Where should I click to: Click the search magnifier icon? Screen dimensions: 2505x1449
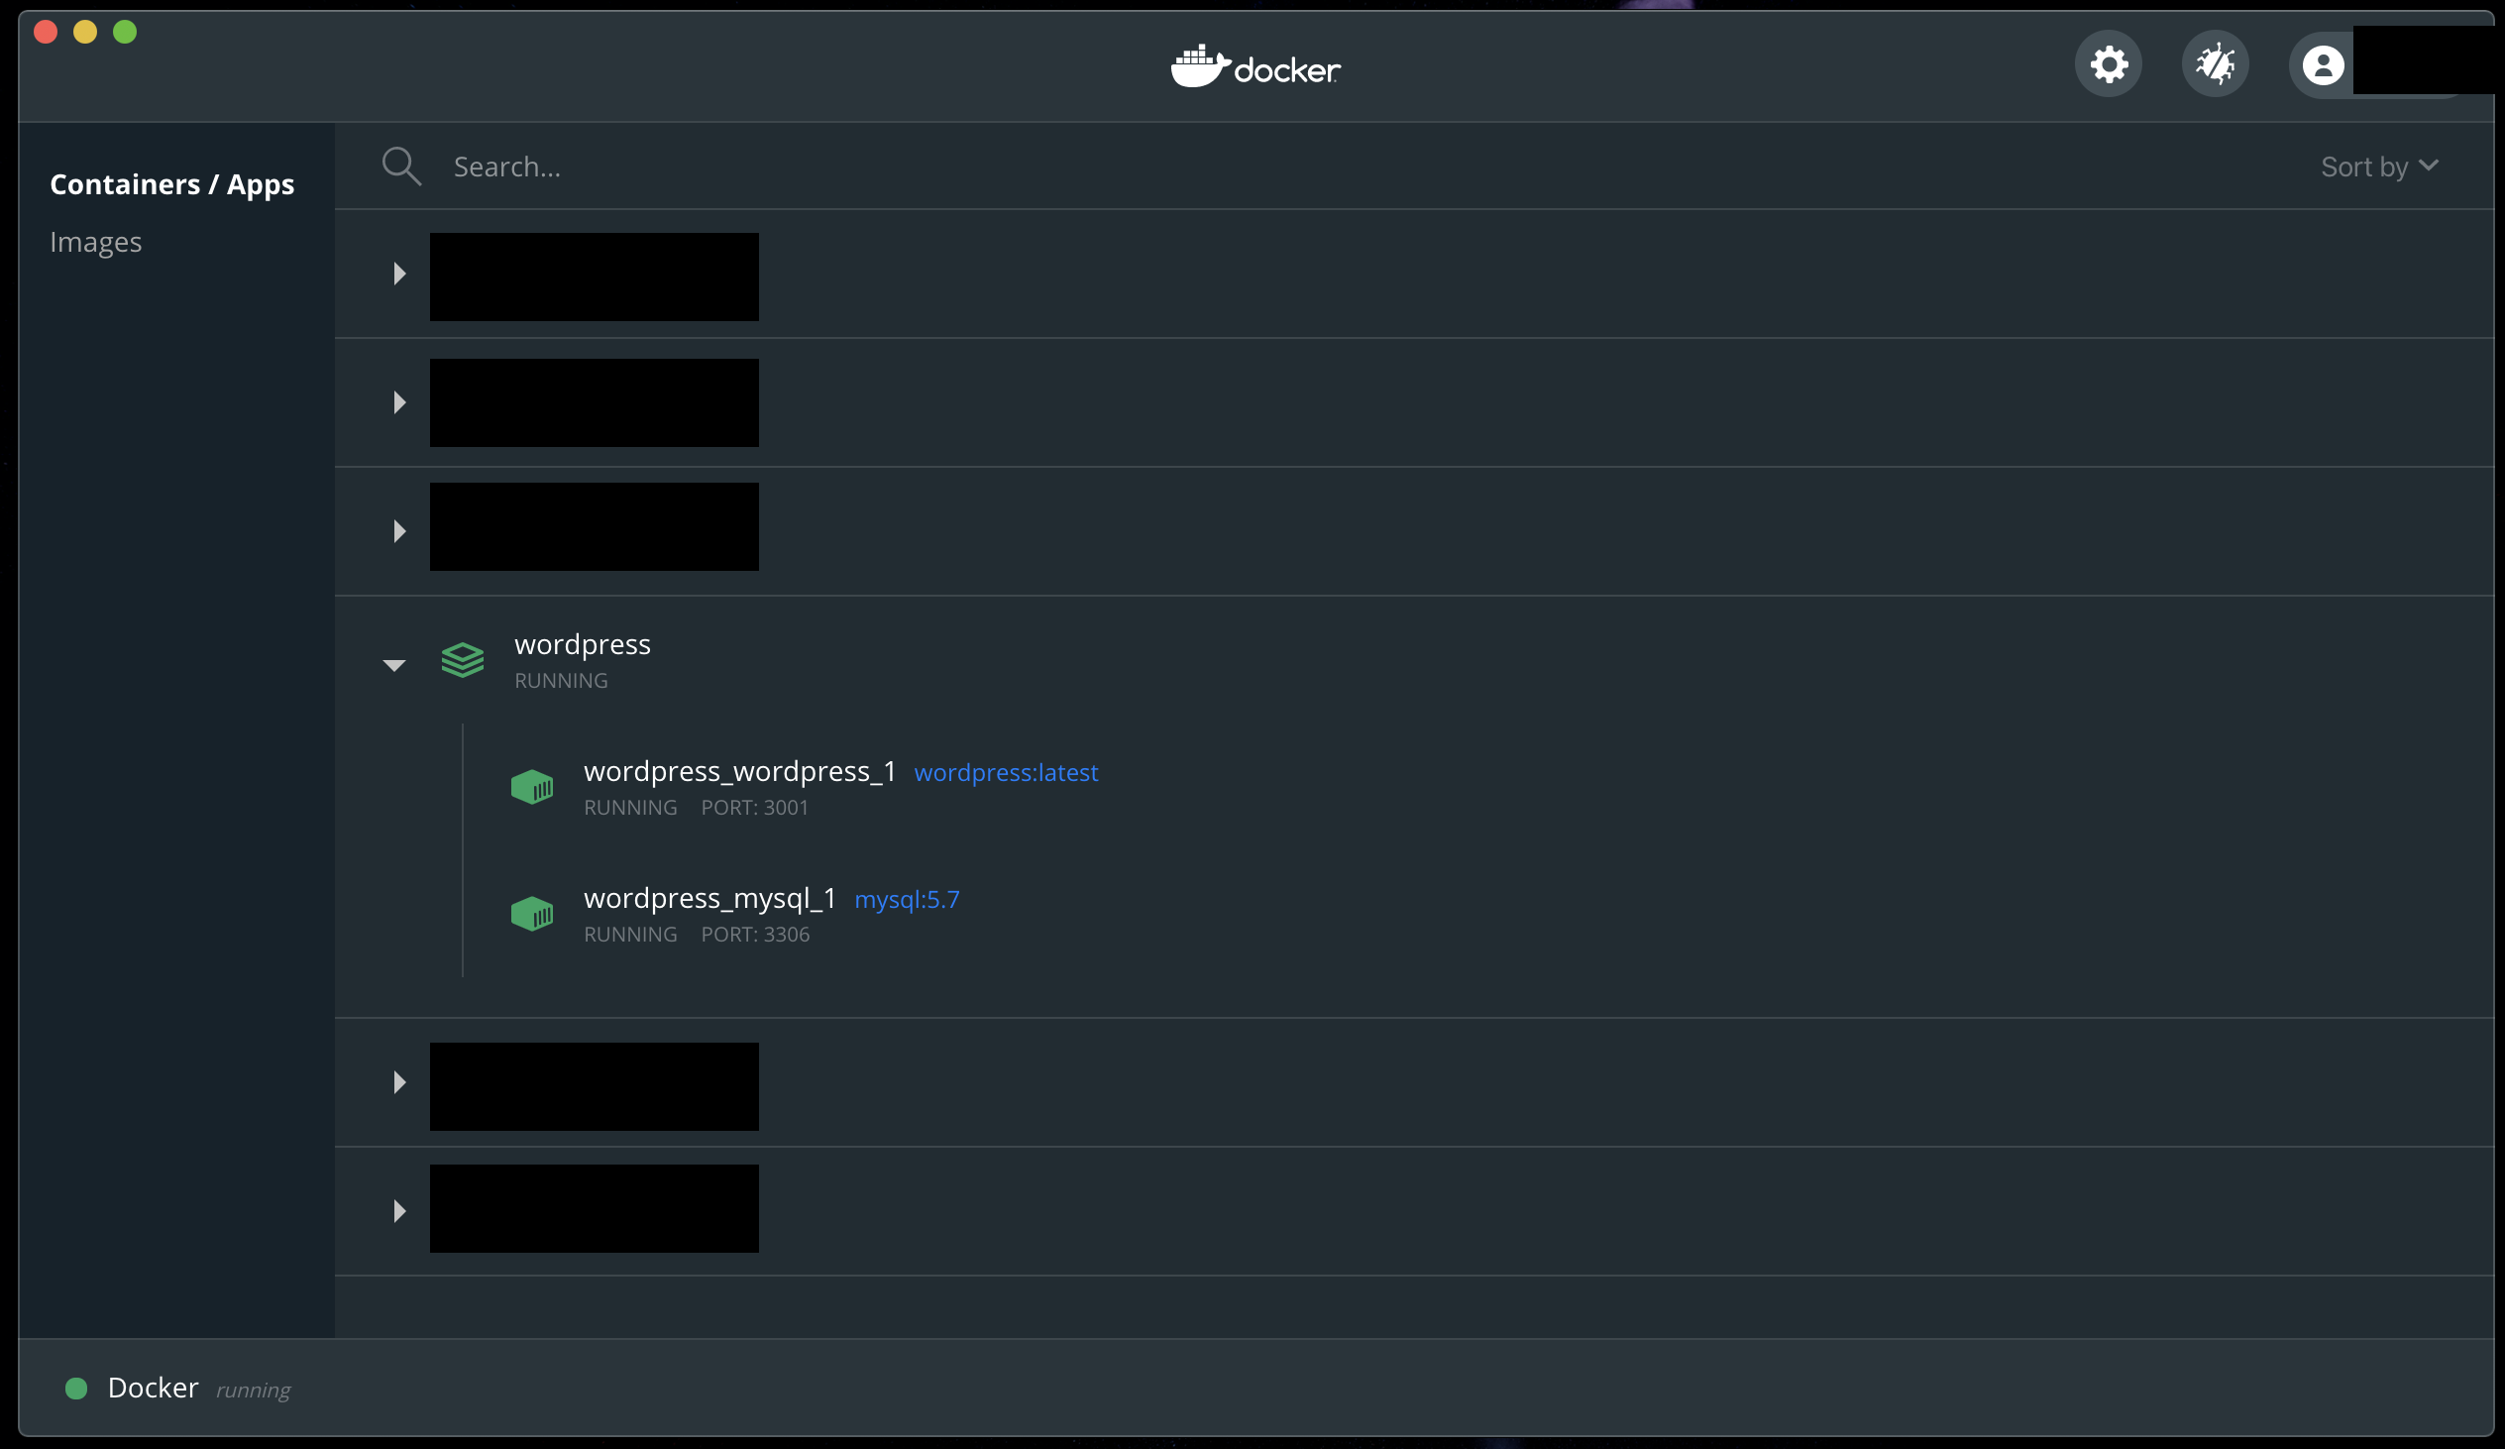[x=401, y=167]
